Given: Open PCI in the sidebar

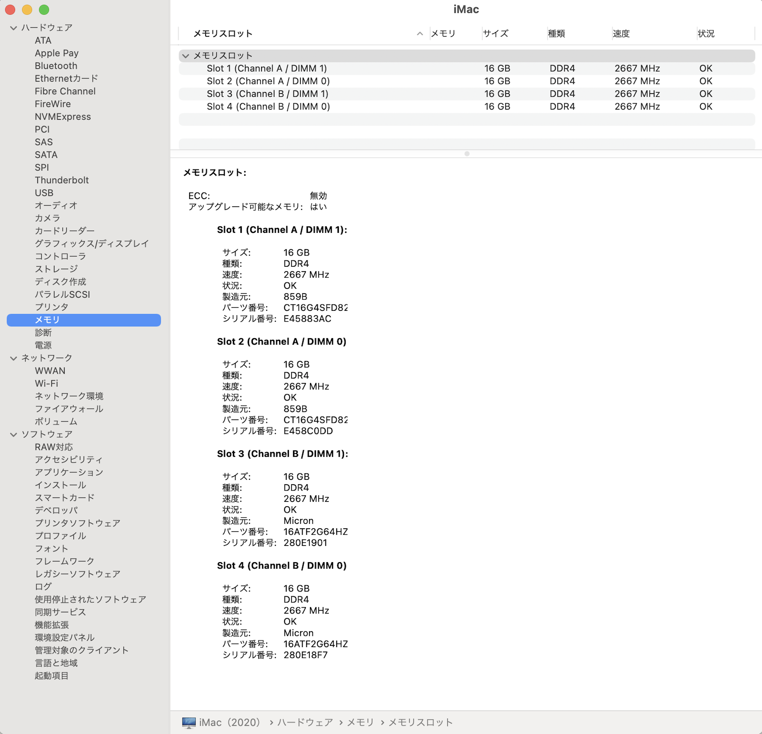Looking at the screenshot, I should [x=43, y=129].
